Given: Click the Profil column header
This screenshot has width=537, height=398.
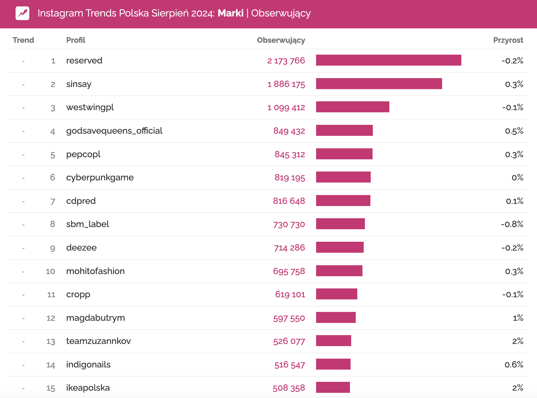Looking at the screenshot, I should pyautogui.click(x=76, y=40).
